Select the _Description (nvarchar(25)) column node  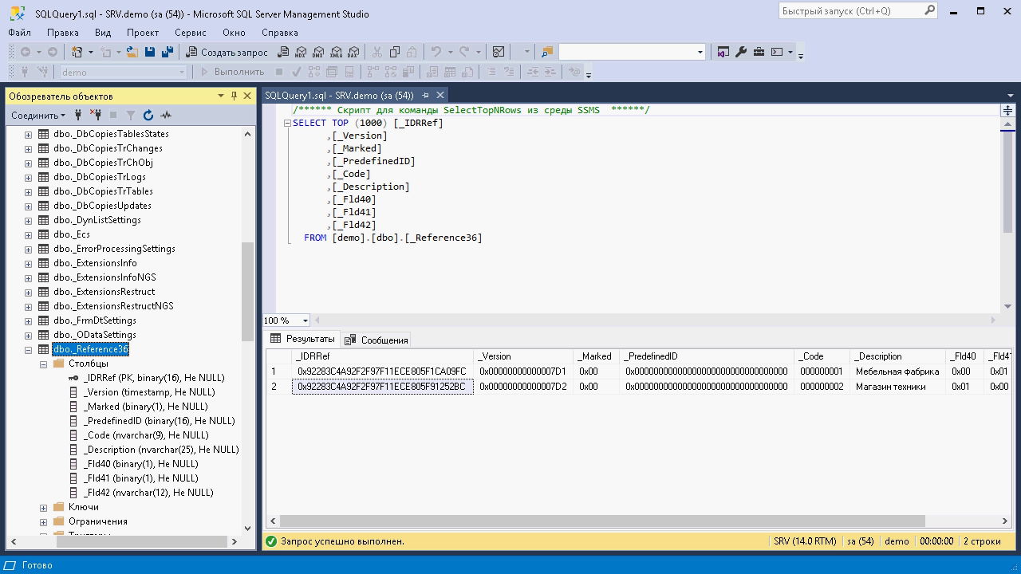(153, 450)
